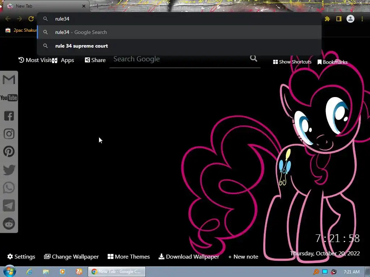Open Gmail from the sidebar
Viewport: 370px width, 277px height.
click(9, 80)
